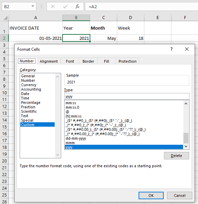Choose the mm:ss format code
This screenshot has width=198, height=204.
coord(124,103)
